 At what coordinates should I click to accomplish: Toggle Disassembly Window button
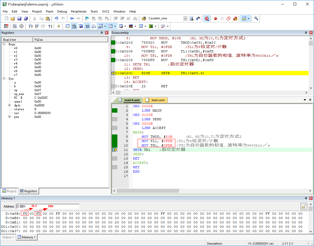click(74, 26)
